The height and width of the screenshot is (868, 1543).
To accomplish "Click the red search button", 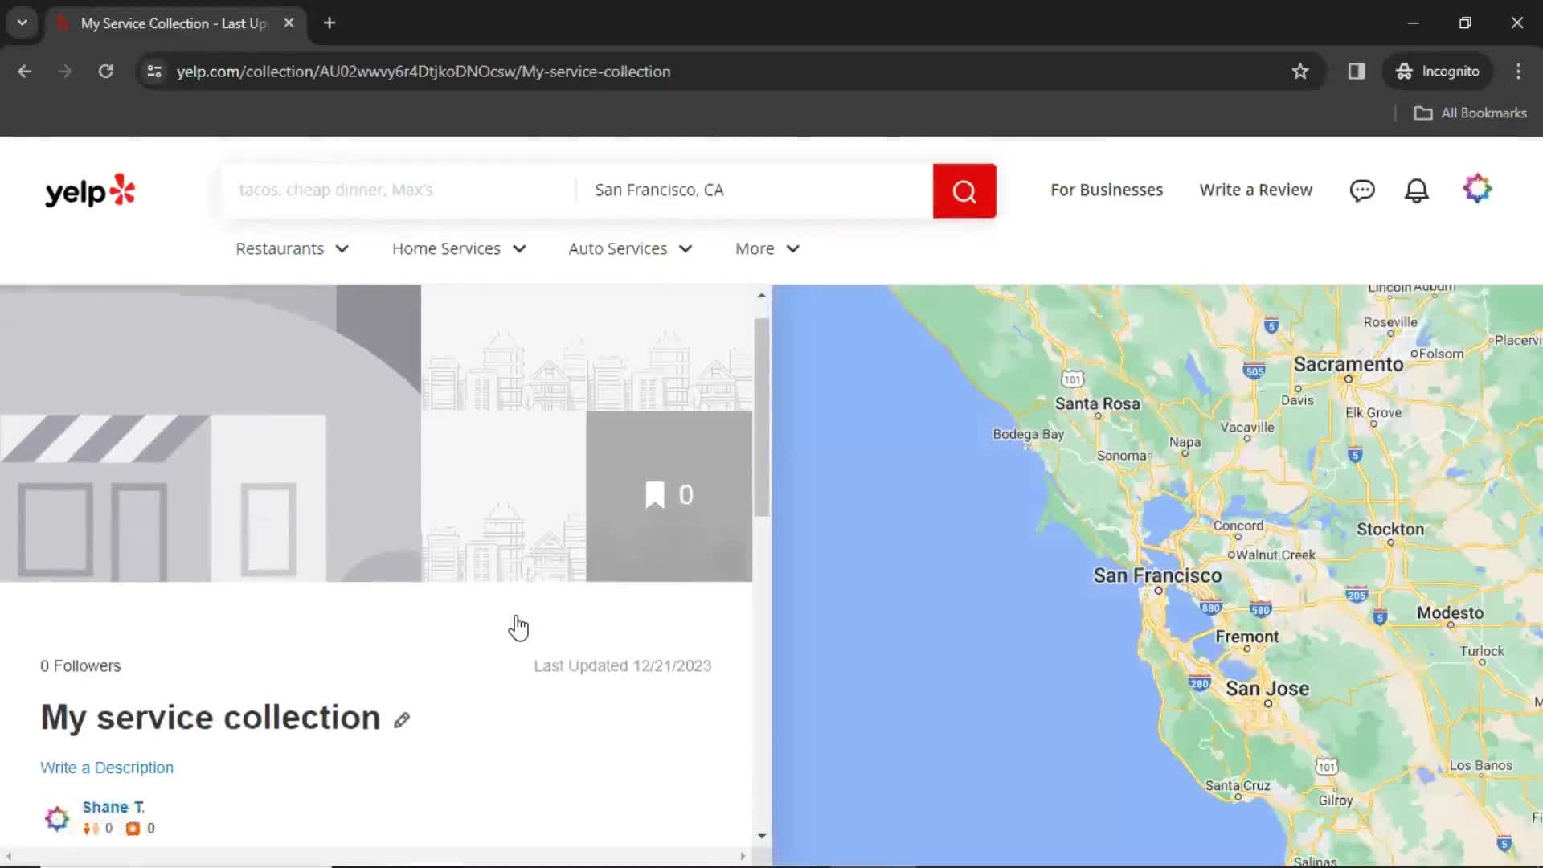I will point(964,191).
